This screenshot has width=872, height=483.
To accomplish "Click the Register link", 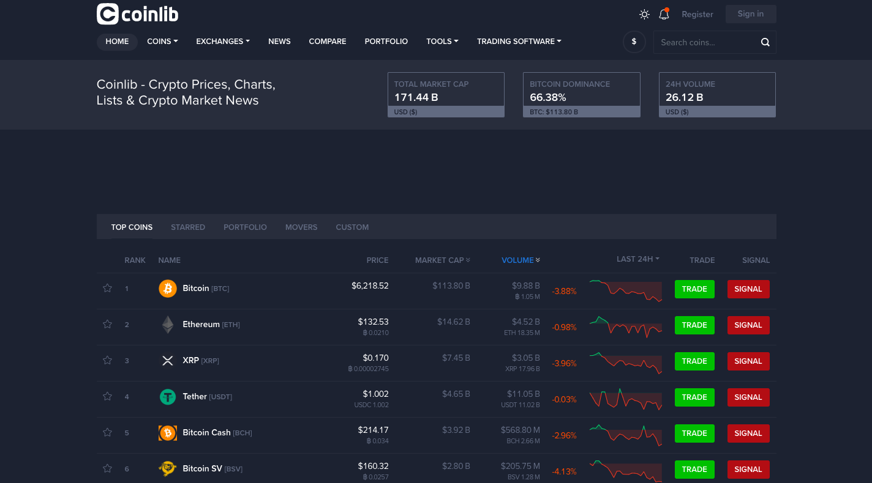I will (x=697, y=14).
